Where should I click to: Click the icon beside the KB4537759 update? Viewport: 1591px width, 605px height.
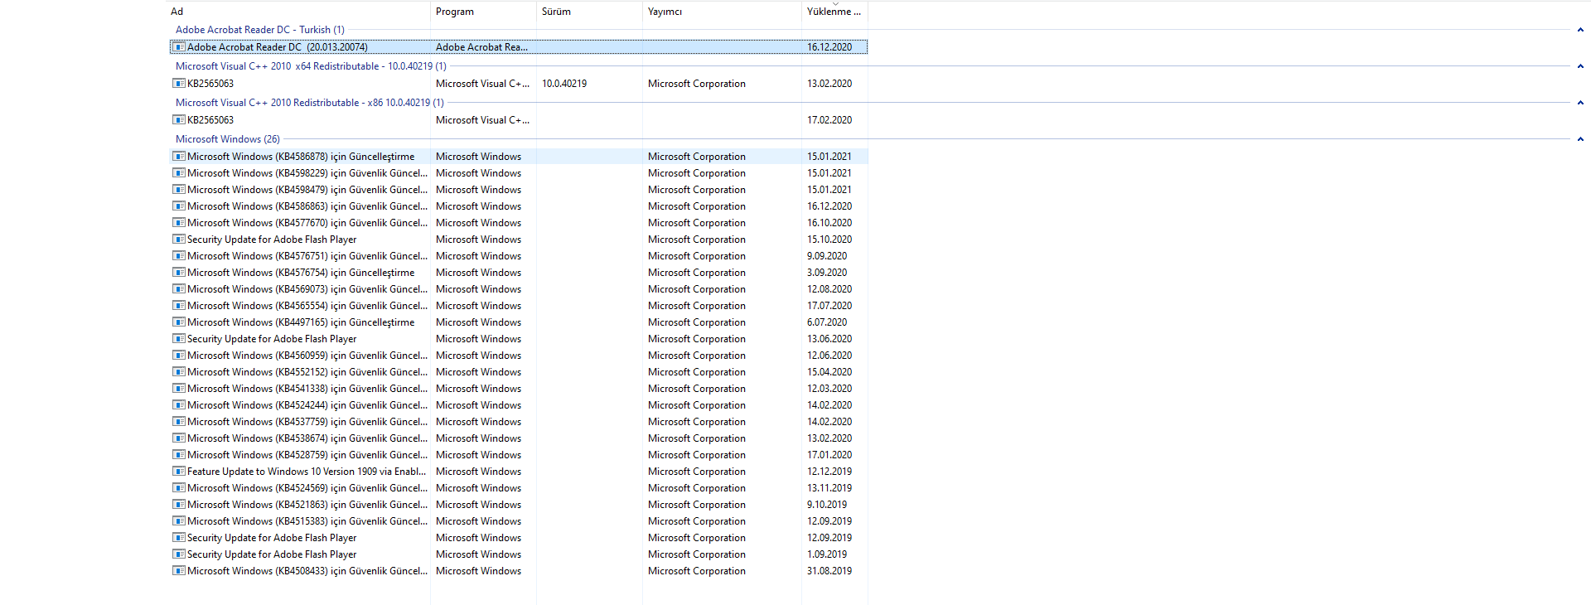click(178, 422)
